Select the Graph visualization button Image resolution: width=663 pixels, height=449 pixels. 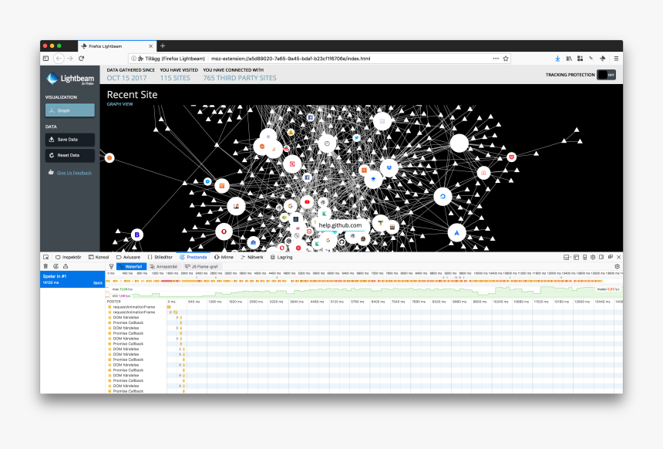pos(69,110)
